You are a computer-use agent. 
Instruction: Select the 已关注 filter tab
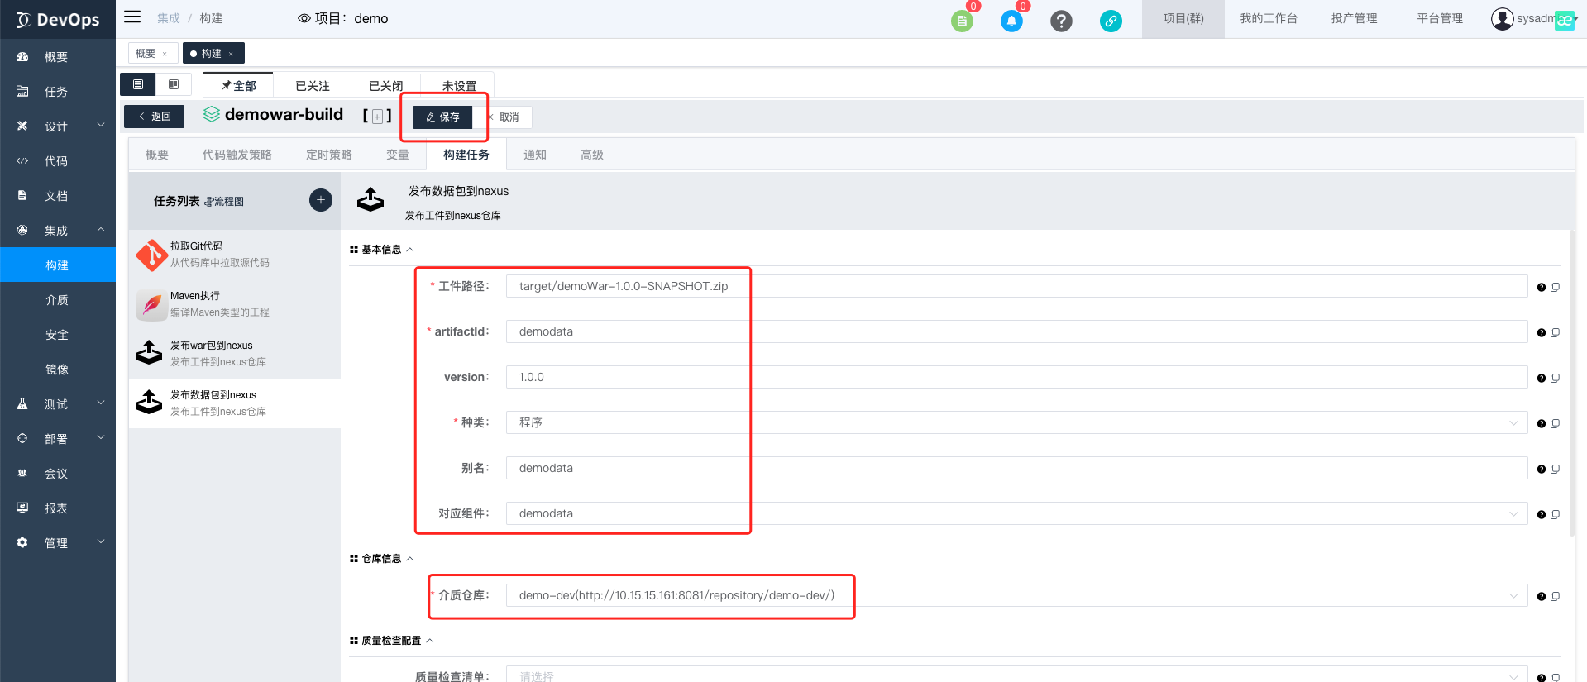313,86
